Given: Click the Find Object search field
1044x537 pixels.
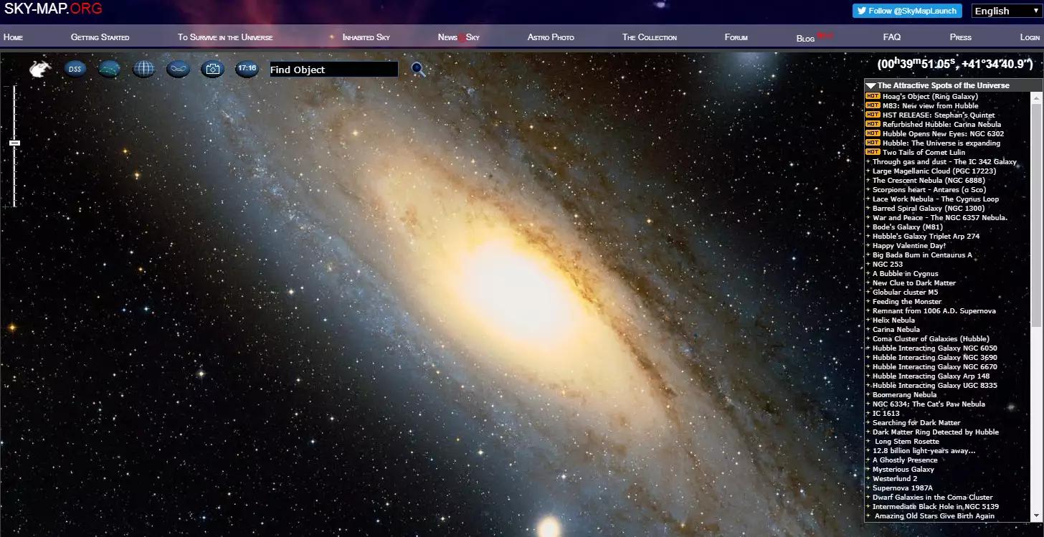Looking at the screenshot, I should [333, 70].
